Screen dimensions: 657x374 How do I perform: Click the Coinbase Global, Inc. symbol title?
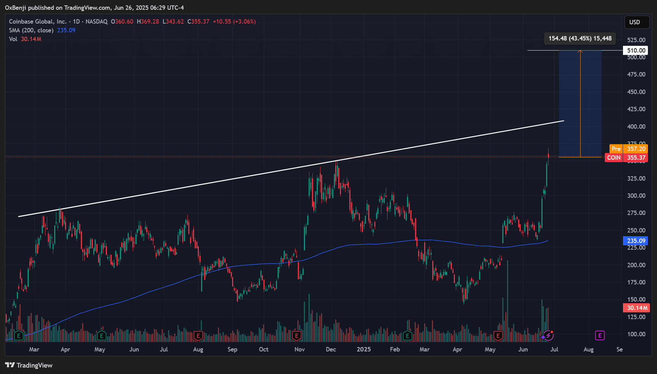coord(38,22)
